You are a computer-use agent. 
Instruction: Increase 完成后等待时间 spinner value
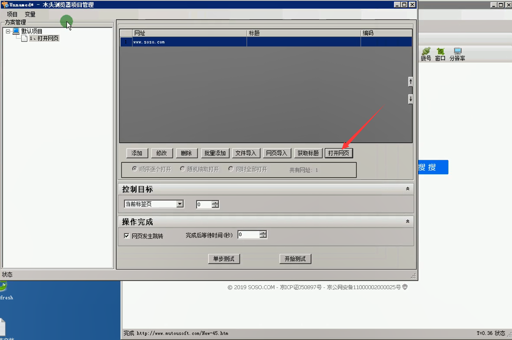(263, 232)
